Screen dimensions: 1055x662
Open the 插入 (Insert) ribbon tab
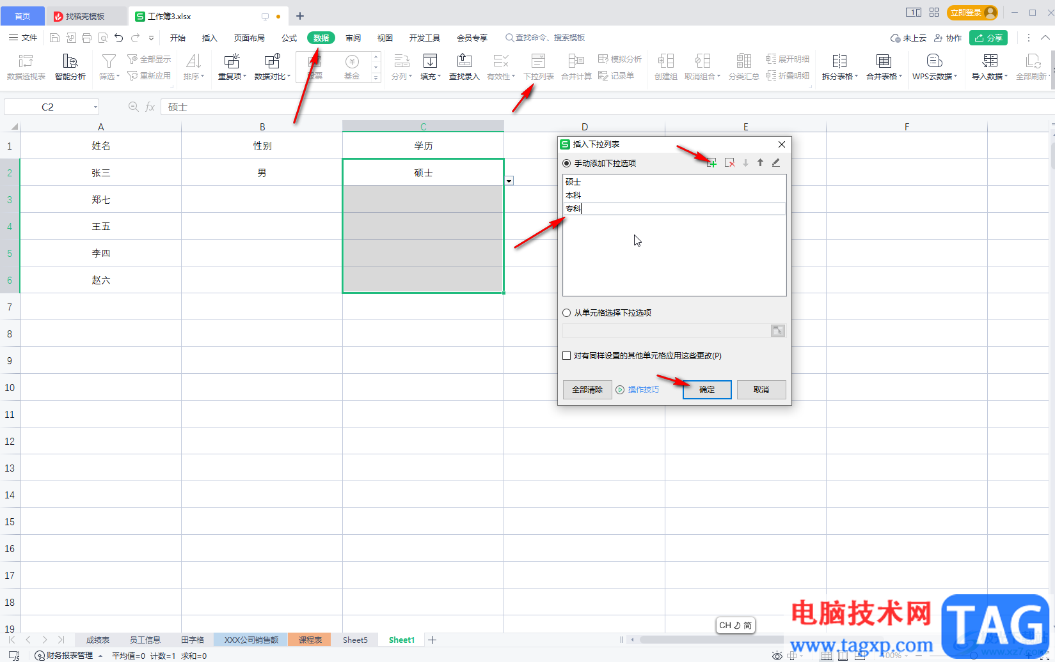(x=210, y=38)
